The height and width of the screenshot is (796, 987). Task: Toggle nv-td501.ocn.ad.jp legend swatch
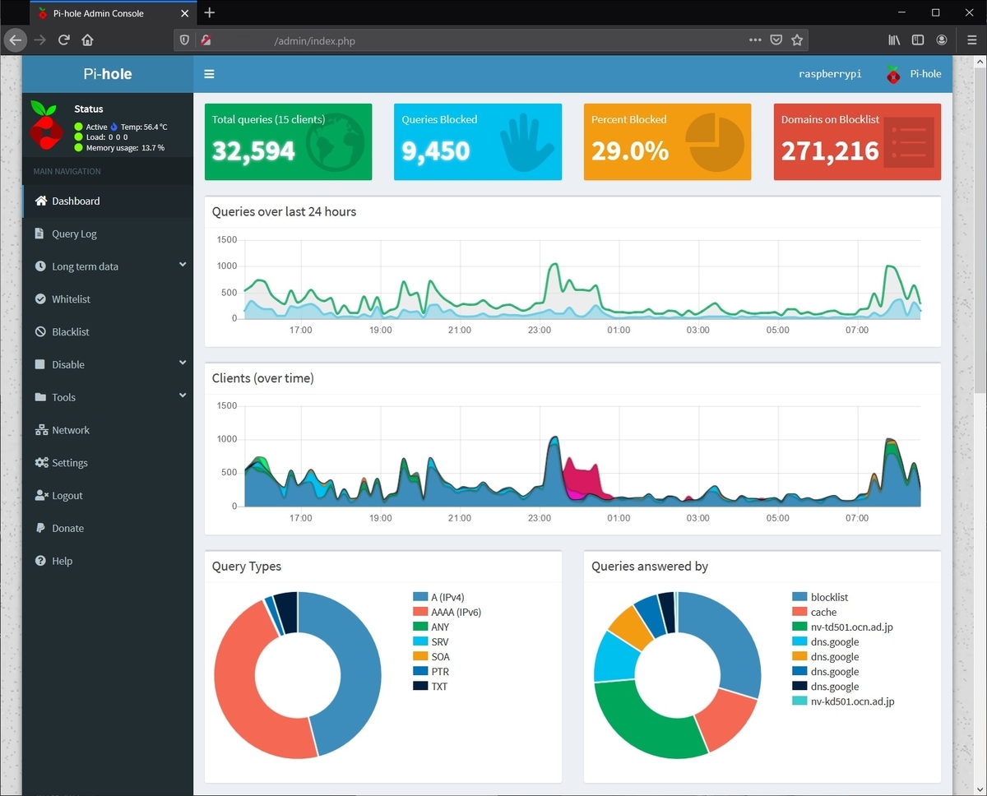(799, 627)
